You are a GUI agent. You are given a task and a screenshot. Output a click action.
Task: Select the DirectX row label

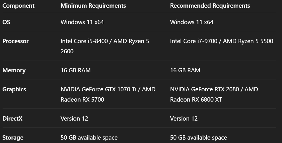(13, 119)
